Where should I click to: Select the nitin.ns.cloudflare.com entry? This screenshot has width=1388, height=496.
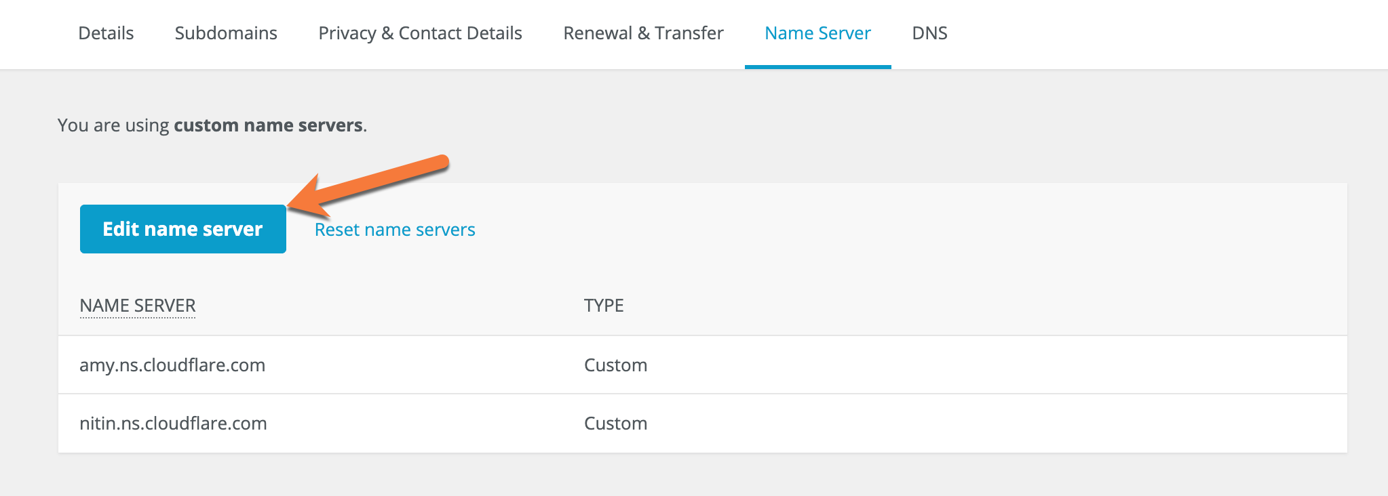[173, 423]
